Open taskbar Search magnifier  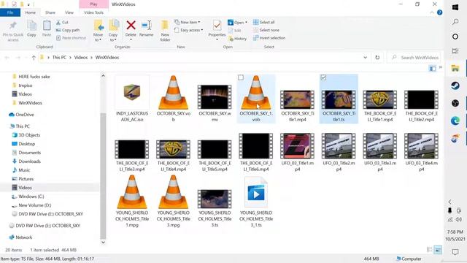click(x=455, y=22)
